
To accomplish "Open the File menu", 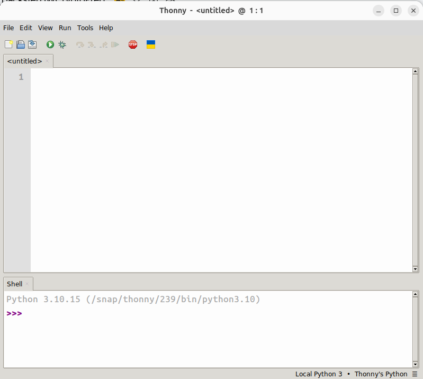I will (x=8, y=28).
